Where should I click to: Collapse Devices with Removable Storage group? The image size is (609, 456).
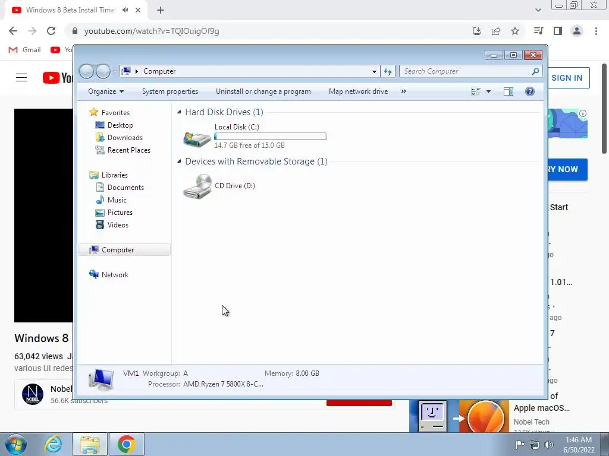tap(179, 161)
